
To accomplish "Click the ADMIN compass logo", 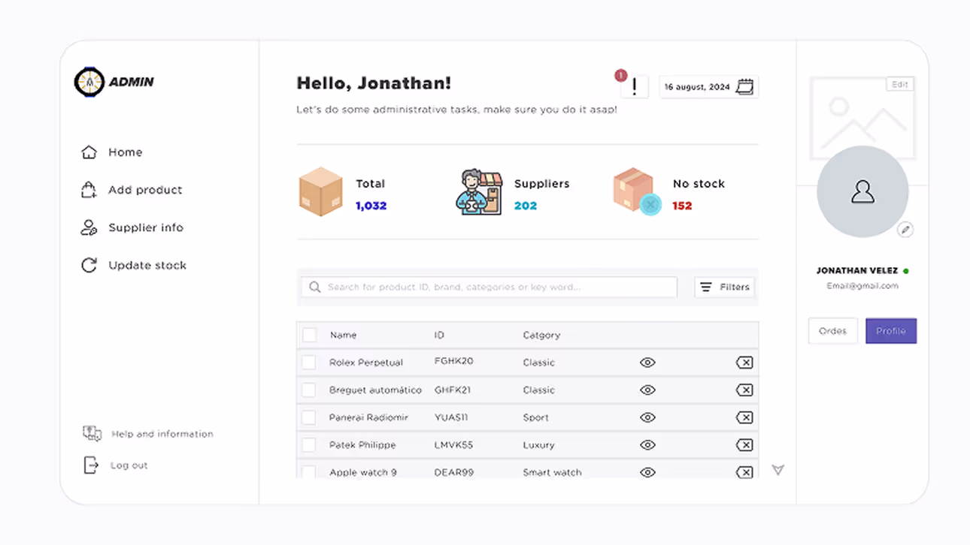I will point(89,82).
